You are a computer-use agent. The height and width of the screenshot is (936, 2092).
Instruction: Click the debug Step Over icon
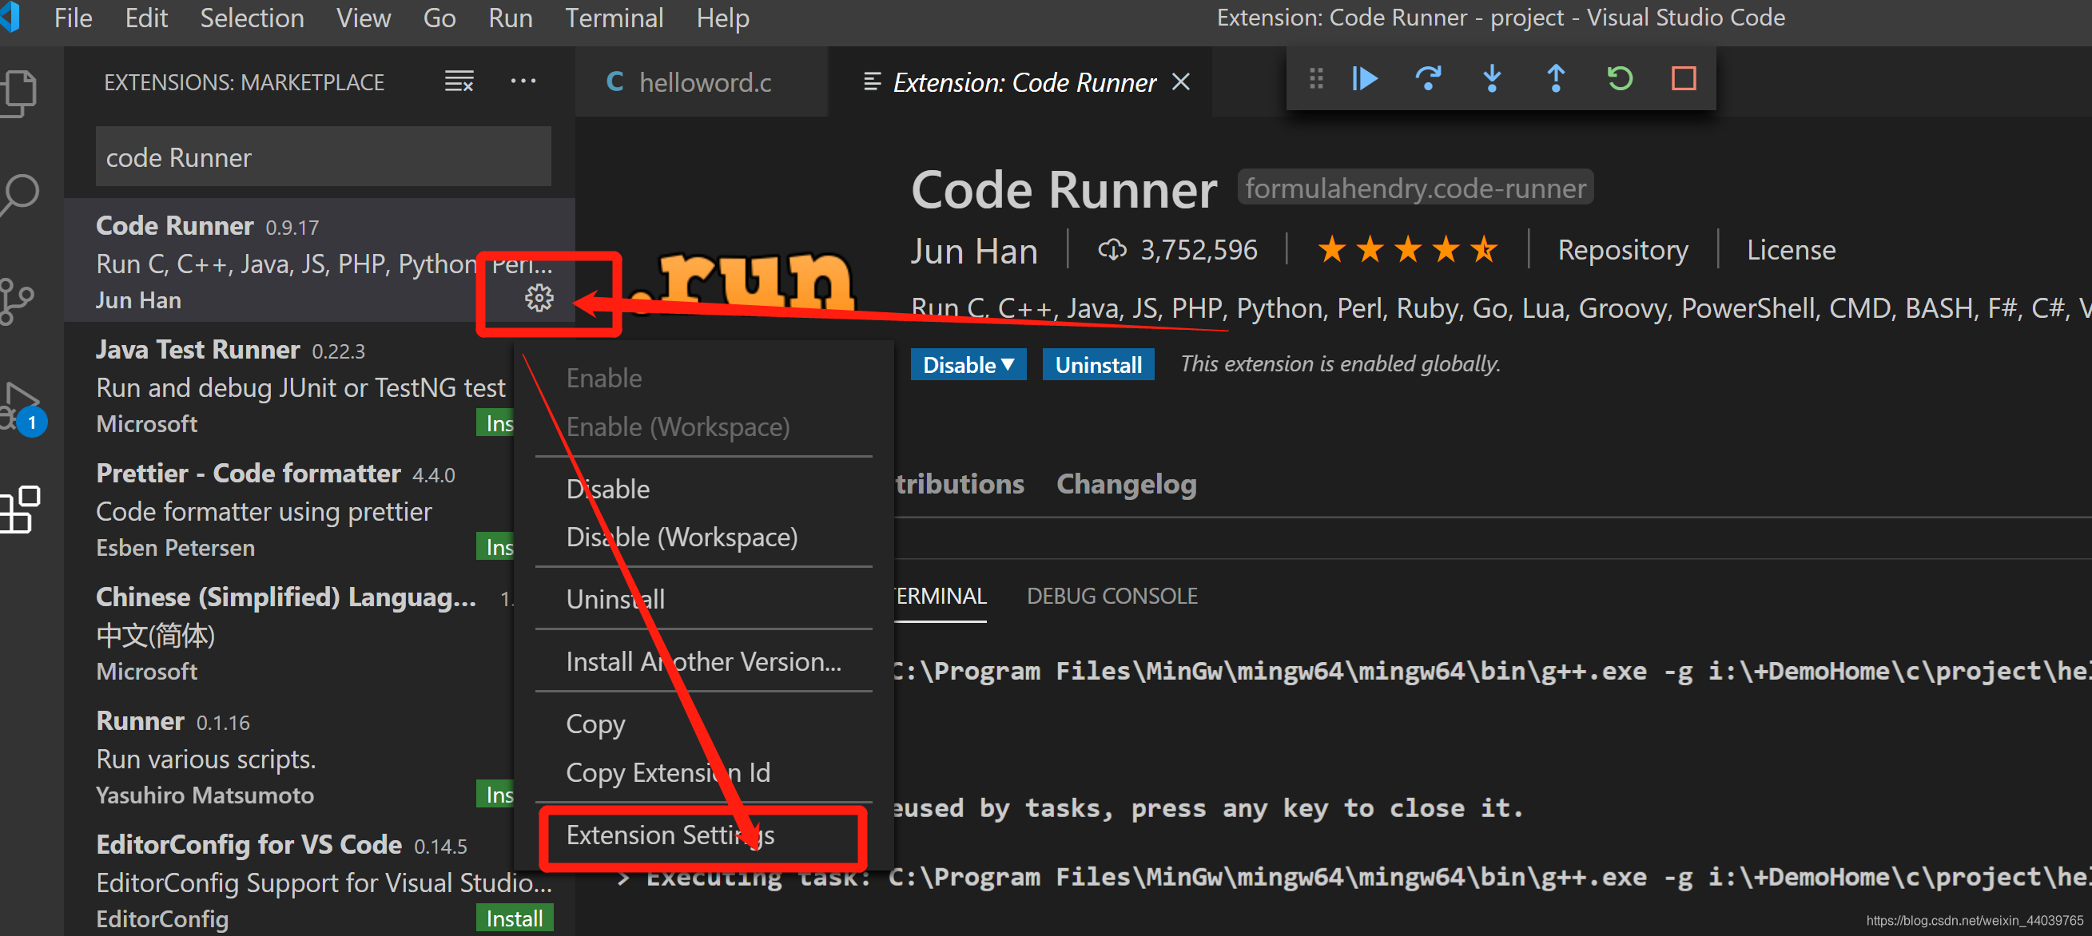tap(1429, 79)
